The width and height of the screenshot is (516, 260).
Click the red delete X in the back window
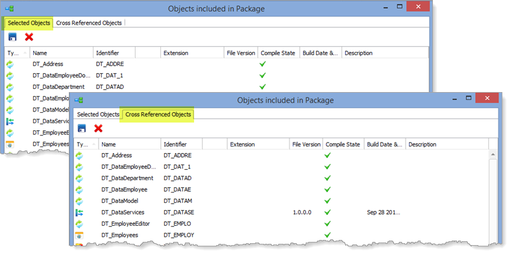point(29,37)
